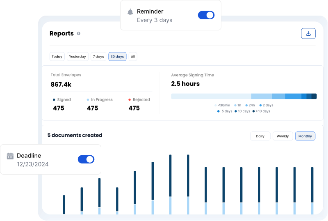Click the 12/23/2024 deadline date
This screenshot has width=328, height=221.
[x=33, y=164]
